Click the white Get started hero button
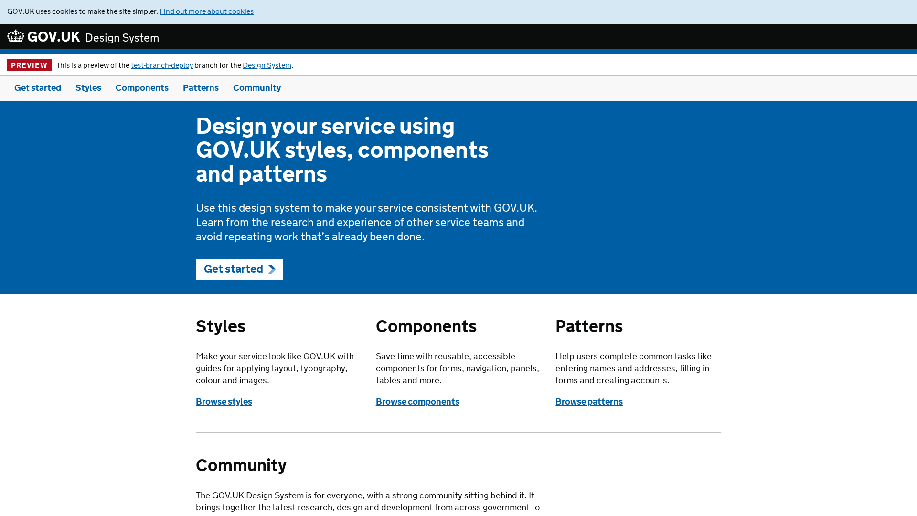The height and width of the screenshot is (516, 917). (239, 269)
